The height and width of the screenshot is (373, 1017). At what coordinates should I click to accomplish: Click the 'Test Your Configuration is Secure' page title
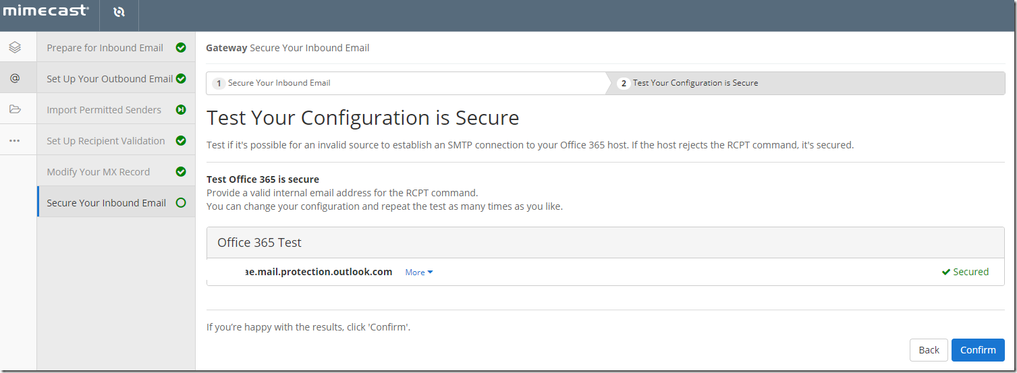point(363,118)
